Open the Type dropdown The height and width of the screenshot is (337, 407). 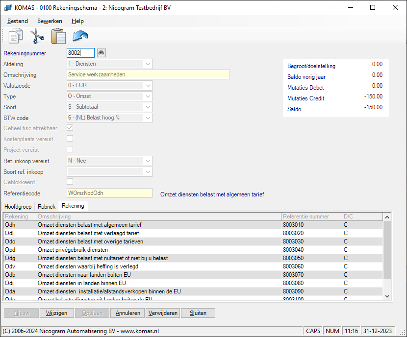point(148,96)
